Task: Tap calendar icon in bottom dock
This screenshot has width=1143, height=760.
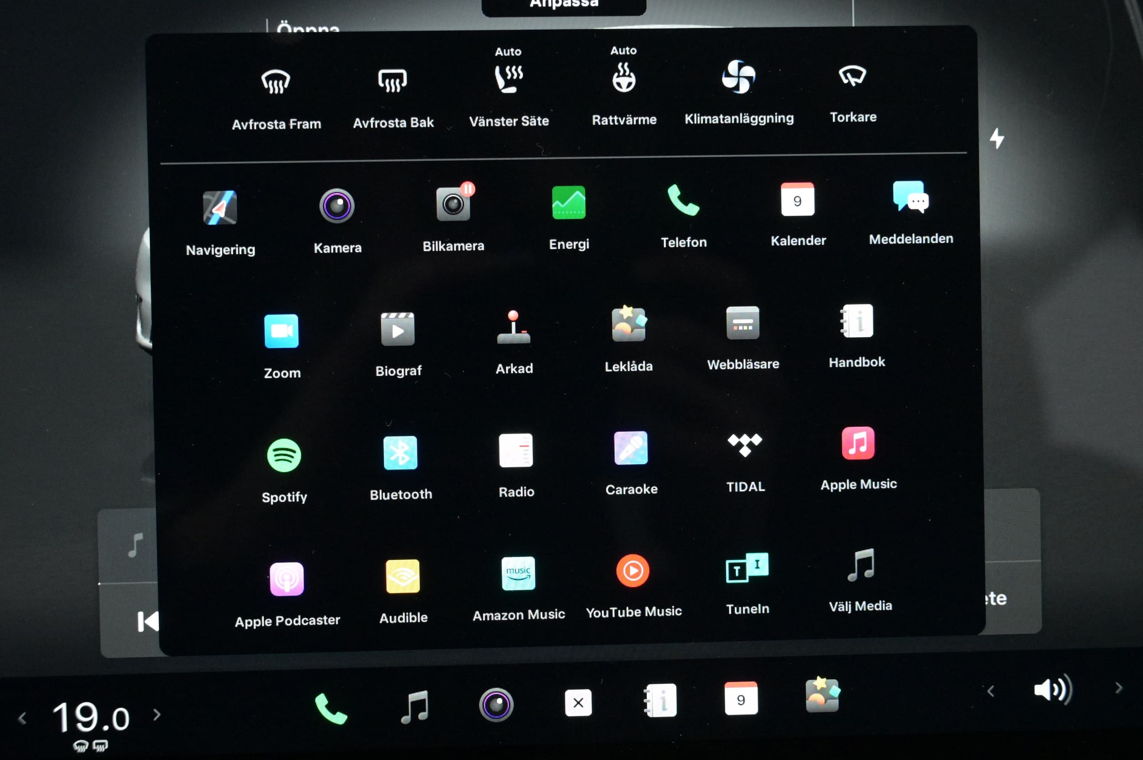Action: [741, 698]
